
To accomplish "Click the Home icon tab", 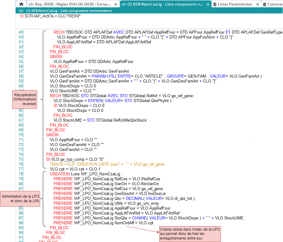I will pyautogui.click(x=21, y=4).
